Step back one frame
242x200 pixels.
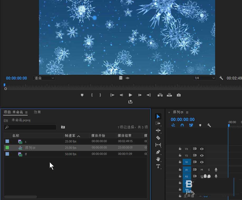point(121,95)
